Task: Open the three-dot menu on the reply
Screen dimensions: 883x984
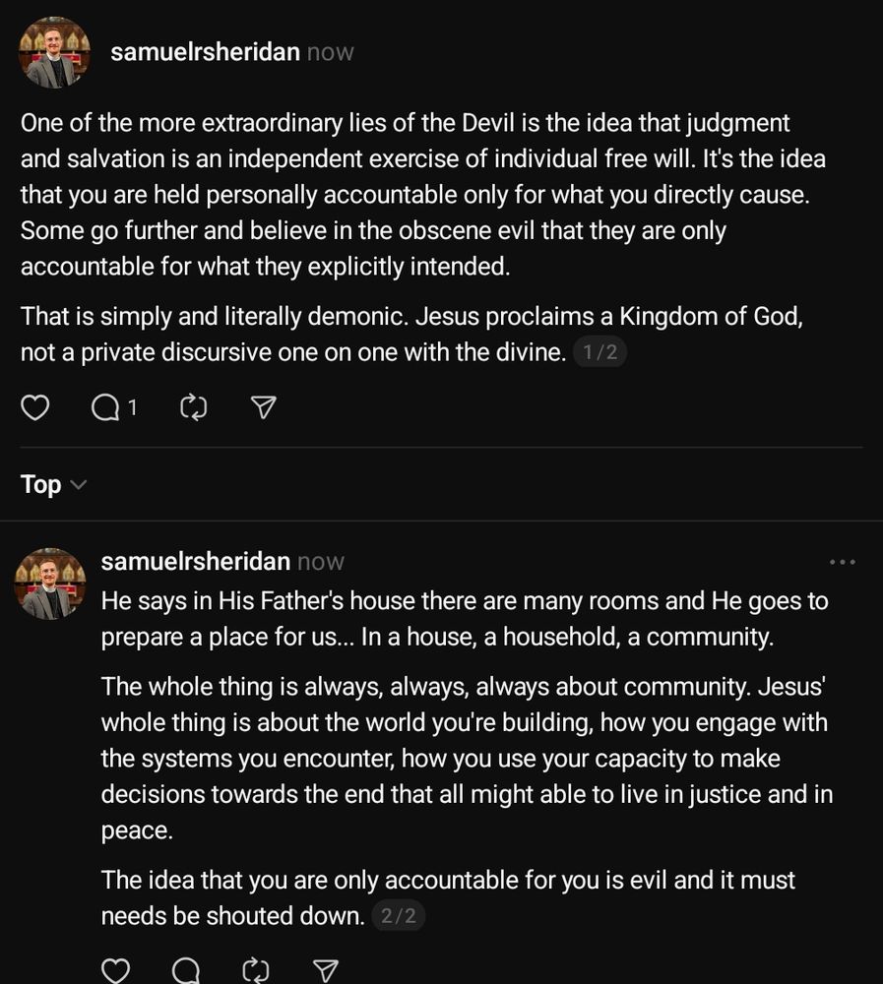Action: click(x=843, y=562)
